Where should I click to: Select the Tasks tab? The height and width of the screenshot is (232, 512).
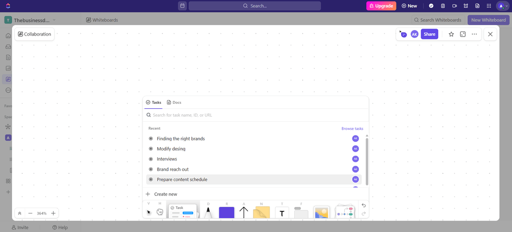(x=154, y=102)
